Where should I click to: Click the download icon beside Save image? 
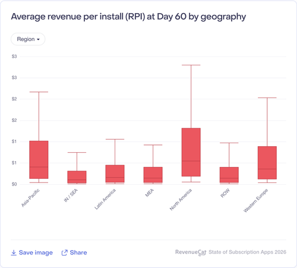pyautogui.click(x=14, y=253)
